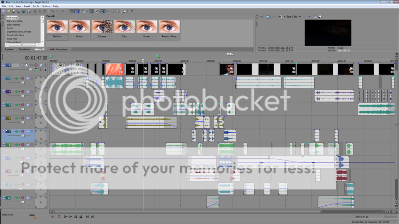Minimize track 2 height button
399x224 pixels.
[x=4, y=65]
